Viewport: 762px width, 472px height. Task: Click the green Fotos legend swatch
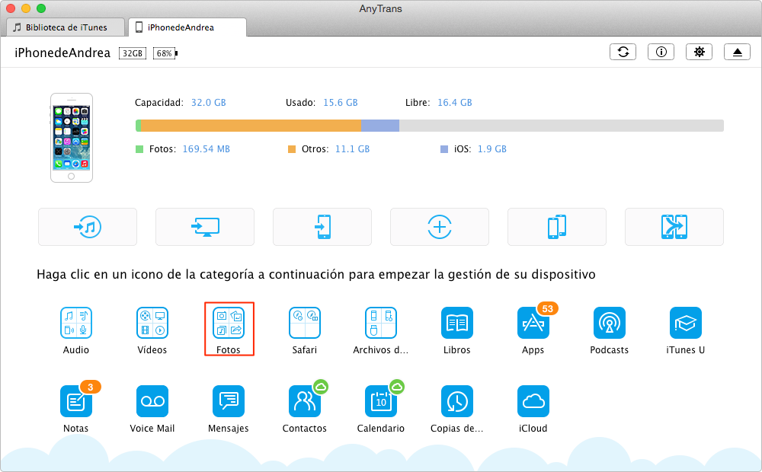pos(139,149)
